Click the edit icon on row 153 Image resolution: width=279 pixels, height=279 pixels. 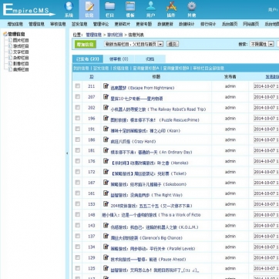106,204
